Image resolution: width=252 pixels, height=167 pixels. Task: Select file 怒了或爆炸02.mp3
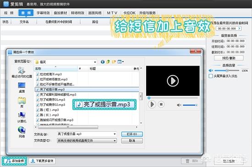coord(51,104)
